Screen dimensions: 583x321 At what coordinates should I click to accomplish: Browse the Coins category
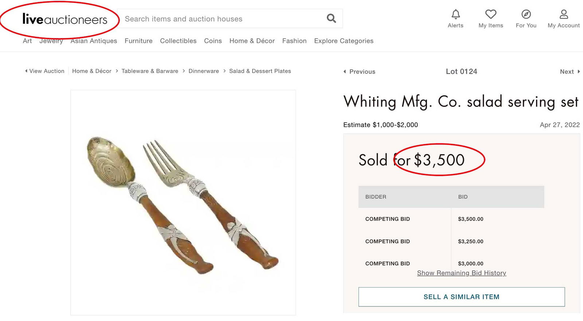click(x=213, y=41)
